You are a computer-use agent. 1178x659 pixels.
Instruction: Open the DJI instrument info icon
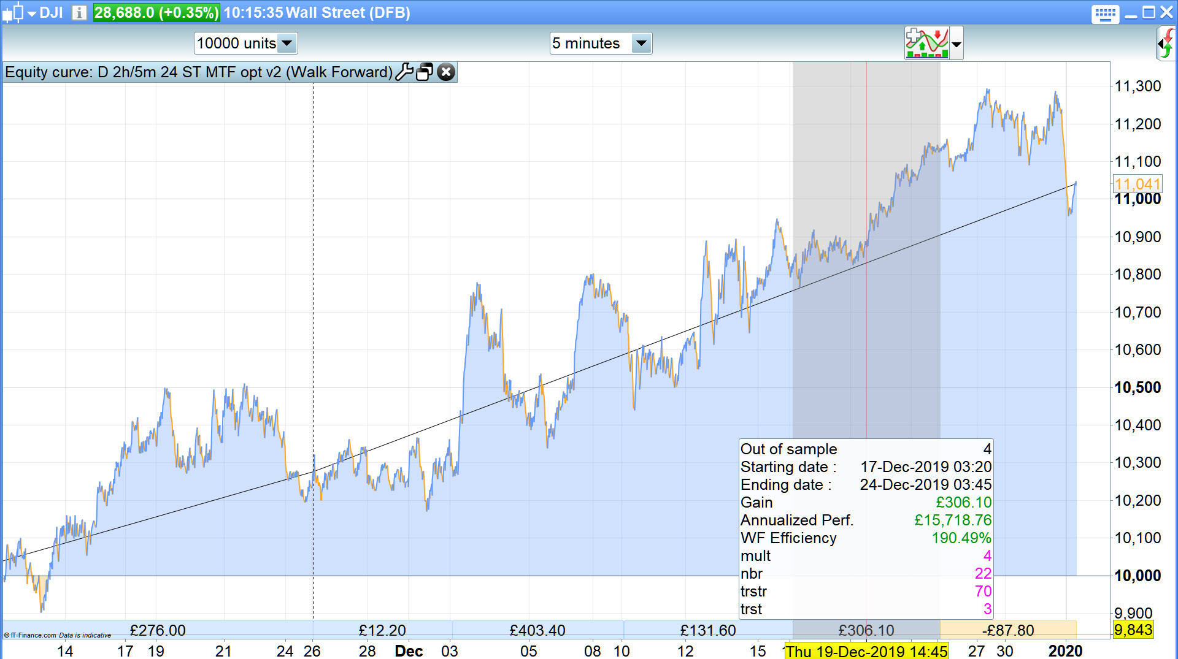click(79, 13)
